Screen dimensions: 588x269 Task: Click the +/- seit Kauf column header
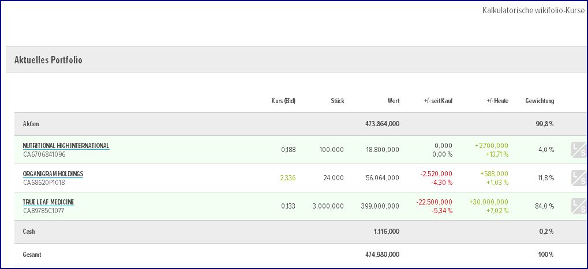tap(438, 101)
